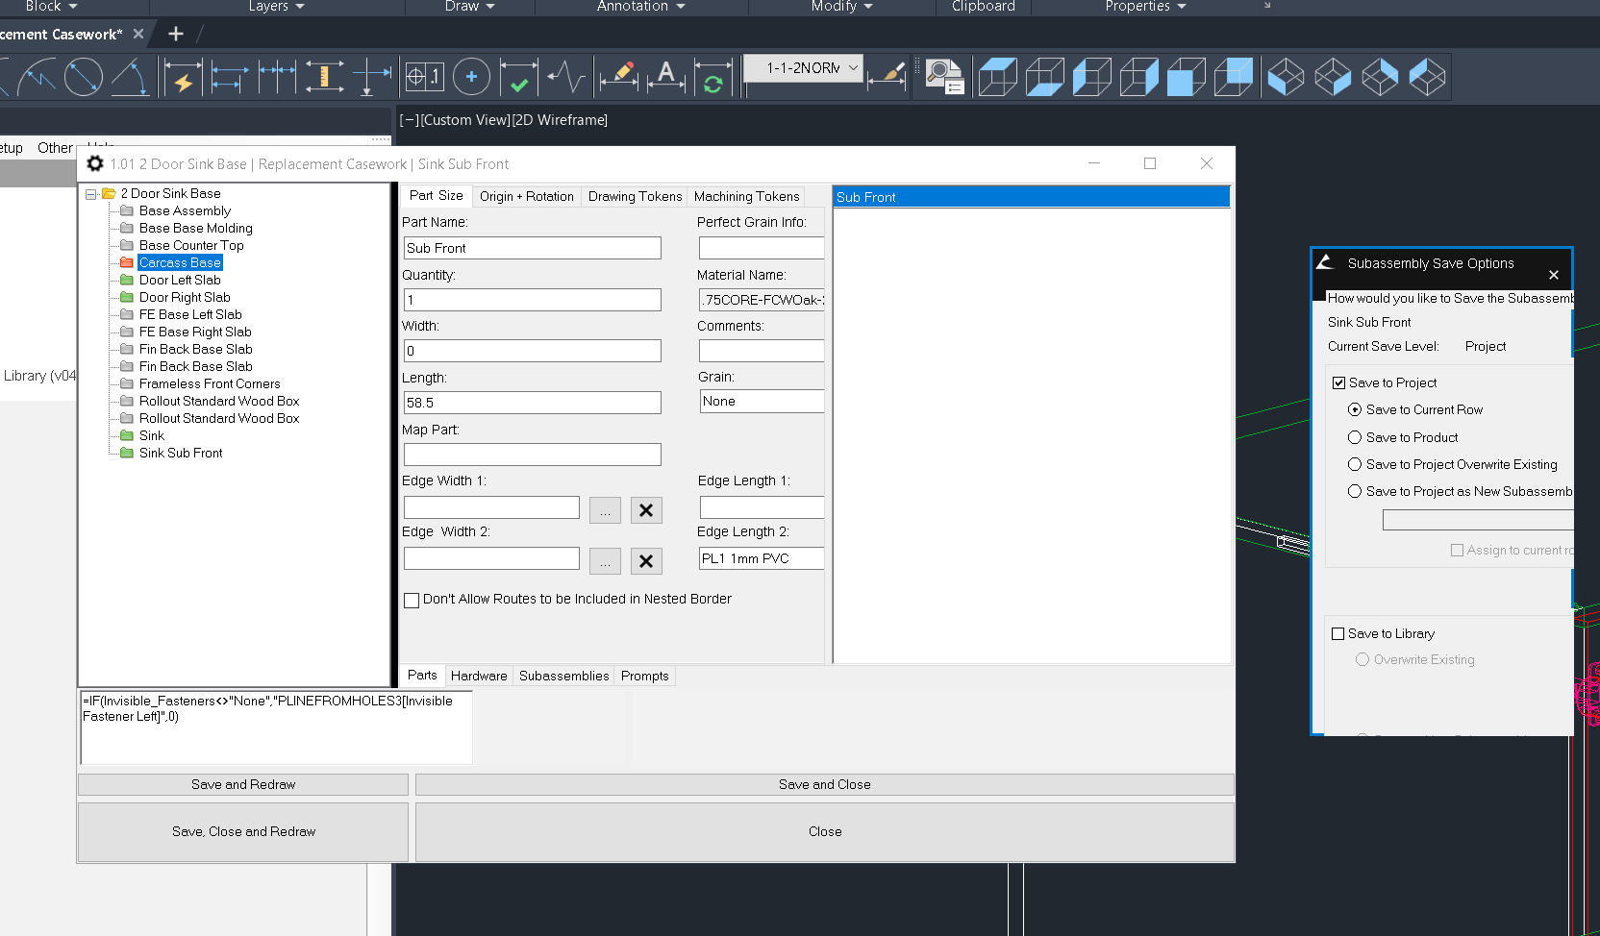1600x936 pixels.
Task: Select the Bottom view cube icon
Action: click(x=1044, y=77)
